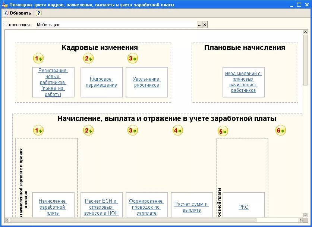312x227 pixels.
Task: Click step 5 icon above РКО
Action: pos(222,131)
